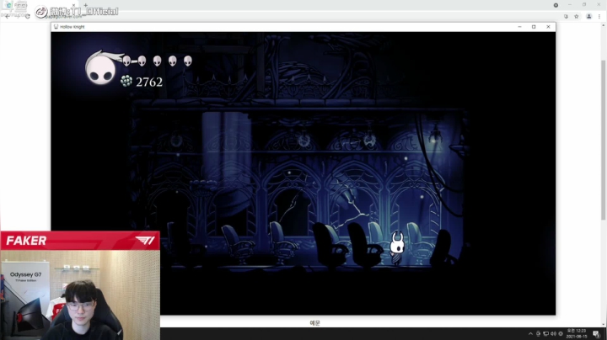The width and height of the screenshot is (607, 340).
Task: Open the notification center on taskbar
Action: click(596, 334)
